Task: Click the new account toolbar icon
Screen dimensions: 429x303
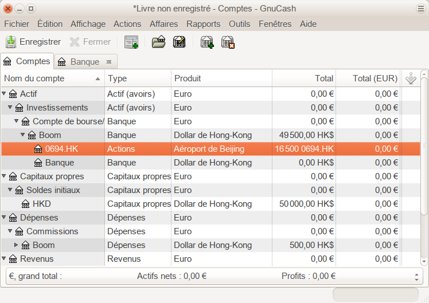Action: 206,42
